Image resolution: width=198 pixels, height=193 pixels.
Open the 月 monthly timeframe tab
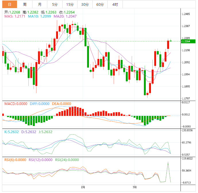pos(40,4)
